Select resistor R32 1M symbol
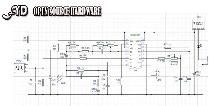 point(121,81)
